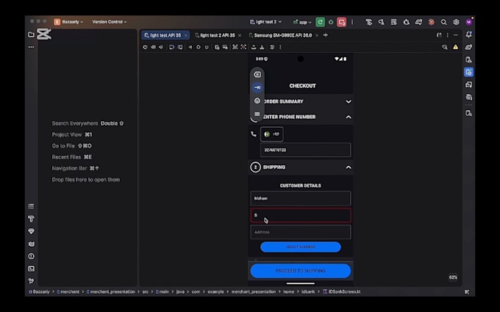Click the emulator Volume Up icon

(x=153, y=47)
